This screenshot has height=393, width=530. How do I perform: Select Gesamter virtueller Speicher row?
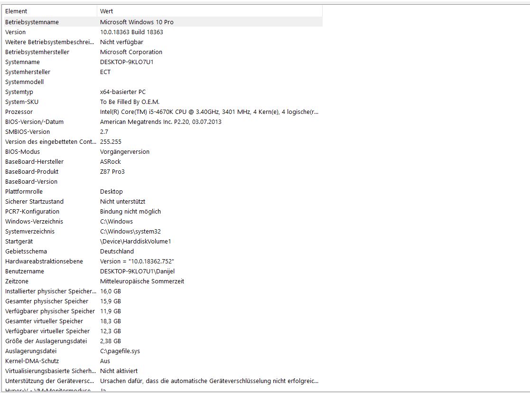pyautogui.click(x=163, y=321)
